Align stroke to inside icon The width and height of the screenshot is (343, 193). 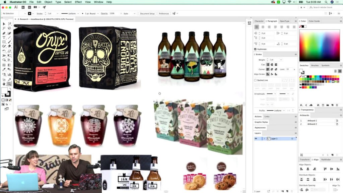[x=272, y=74]
